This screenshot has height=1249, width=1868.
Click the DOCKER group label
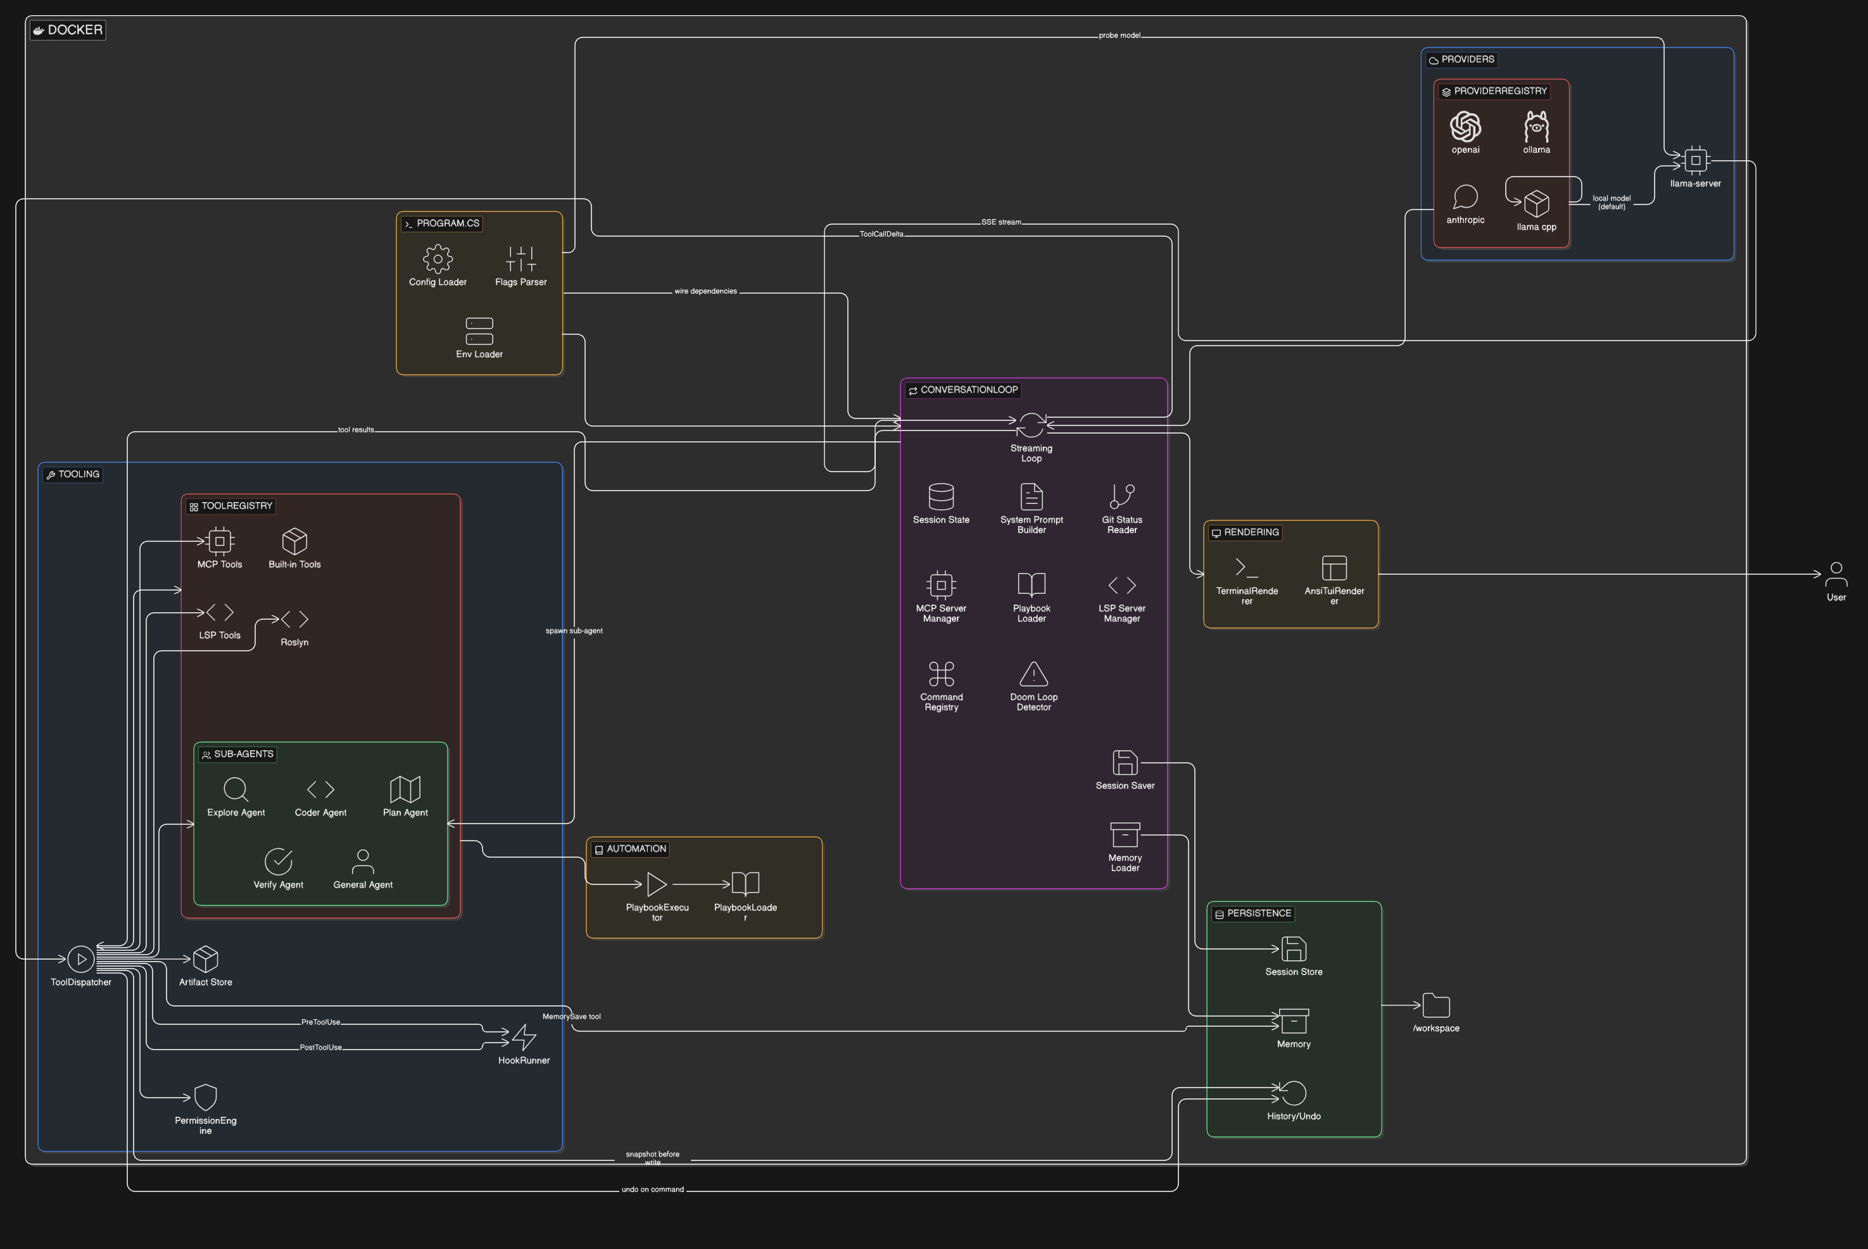click(x=68, y=30)
